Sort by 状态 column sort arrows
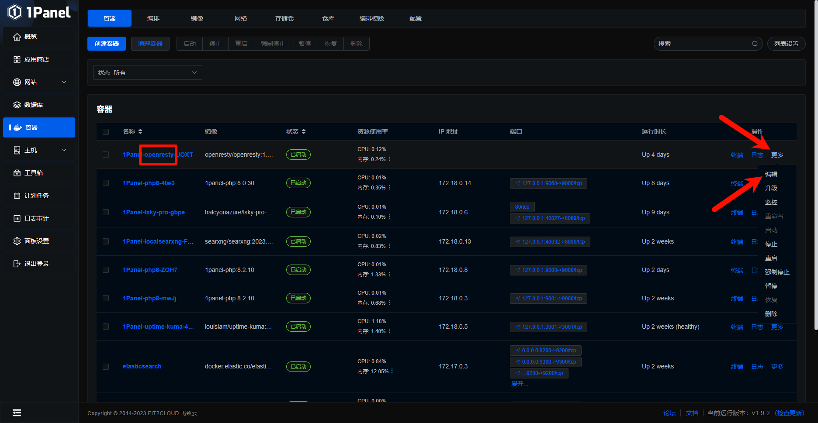 (x=304, y=131)
